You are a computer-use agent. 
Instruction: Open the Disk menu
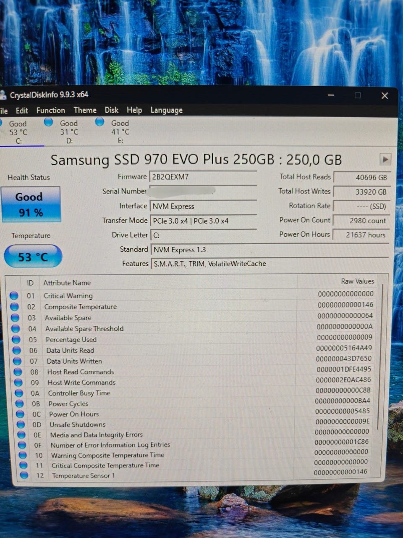point(112,110)
